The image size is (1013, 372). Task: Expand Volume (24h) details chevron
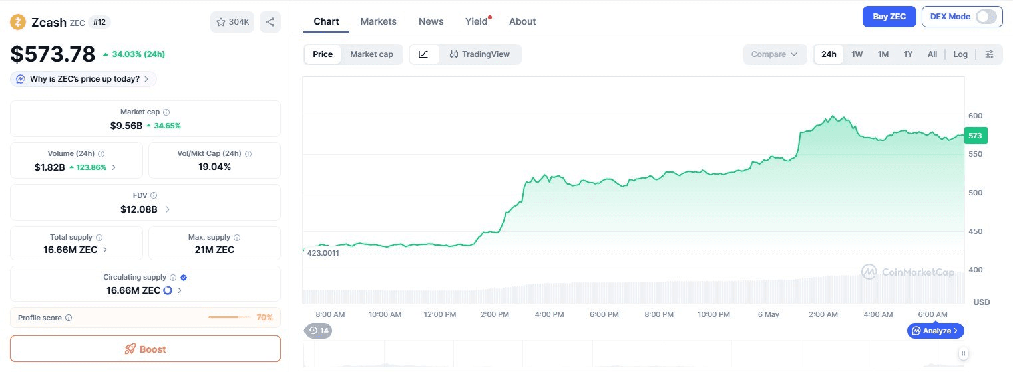pyautogui.click(x=114, y=167)
